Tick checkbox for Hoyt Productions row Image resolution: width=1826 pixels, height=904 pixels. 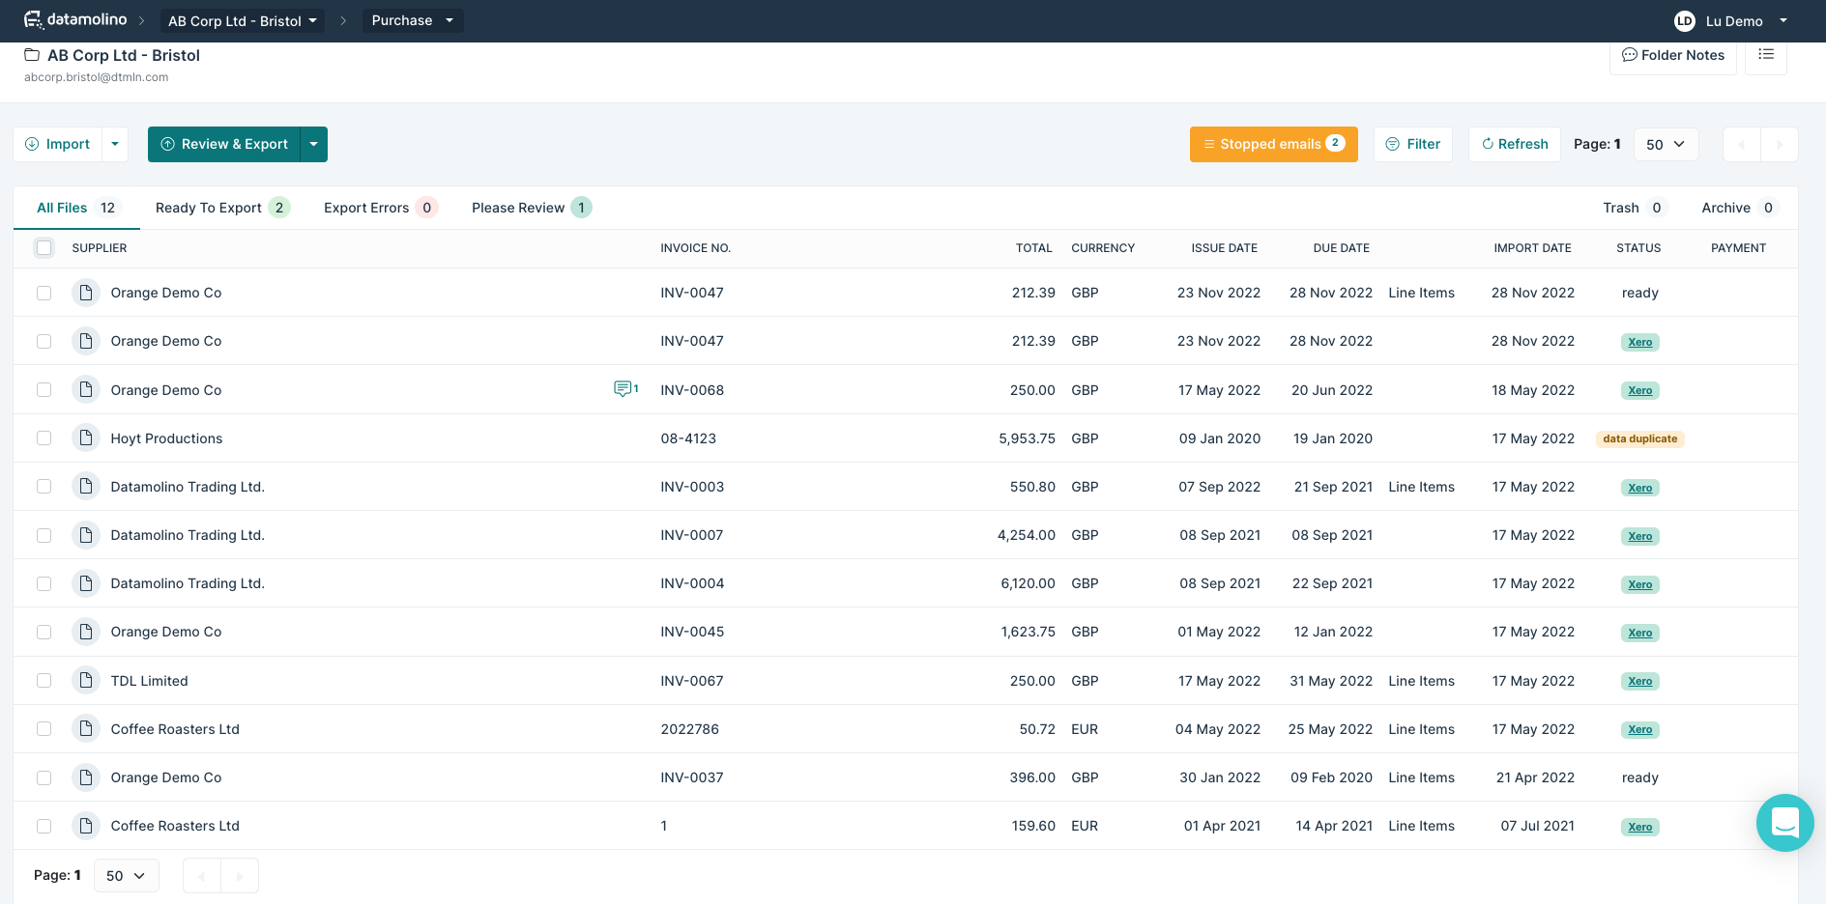[x=44, y=438]
